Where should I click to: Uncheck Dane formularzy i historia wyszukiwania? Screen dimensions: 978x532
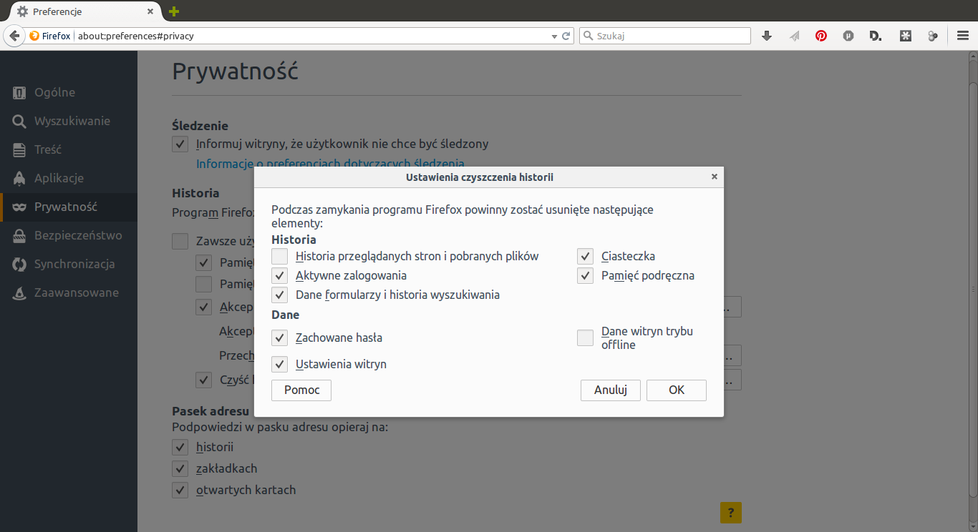[x=280, y=295]
